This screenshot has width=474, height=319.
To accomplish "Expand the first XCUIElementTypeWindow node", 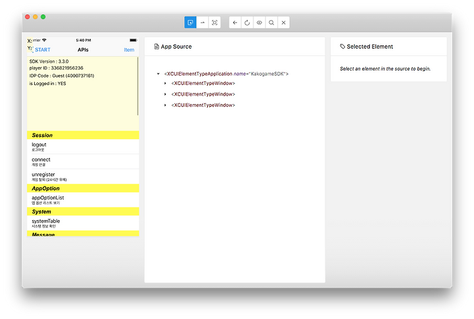I will coord(165,83).
